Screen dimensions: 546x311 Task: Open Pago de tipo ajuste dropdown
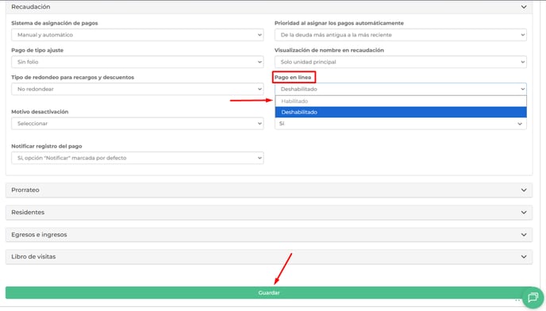(x=137, y=62)
